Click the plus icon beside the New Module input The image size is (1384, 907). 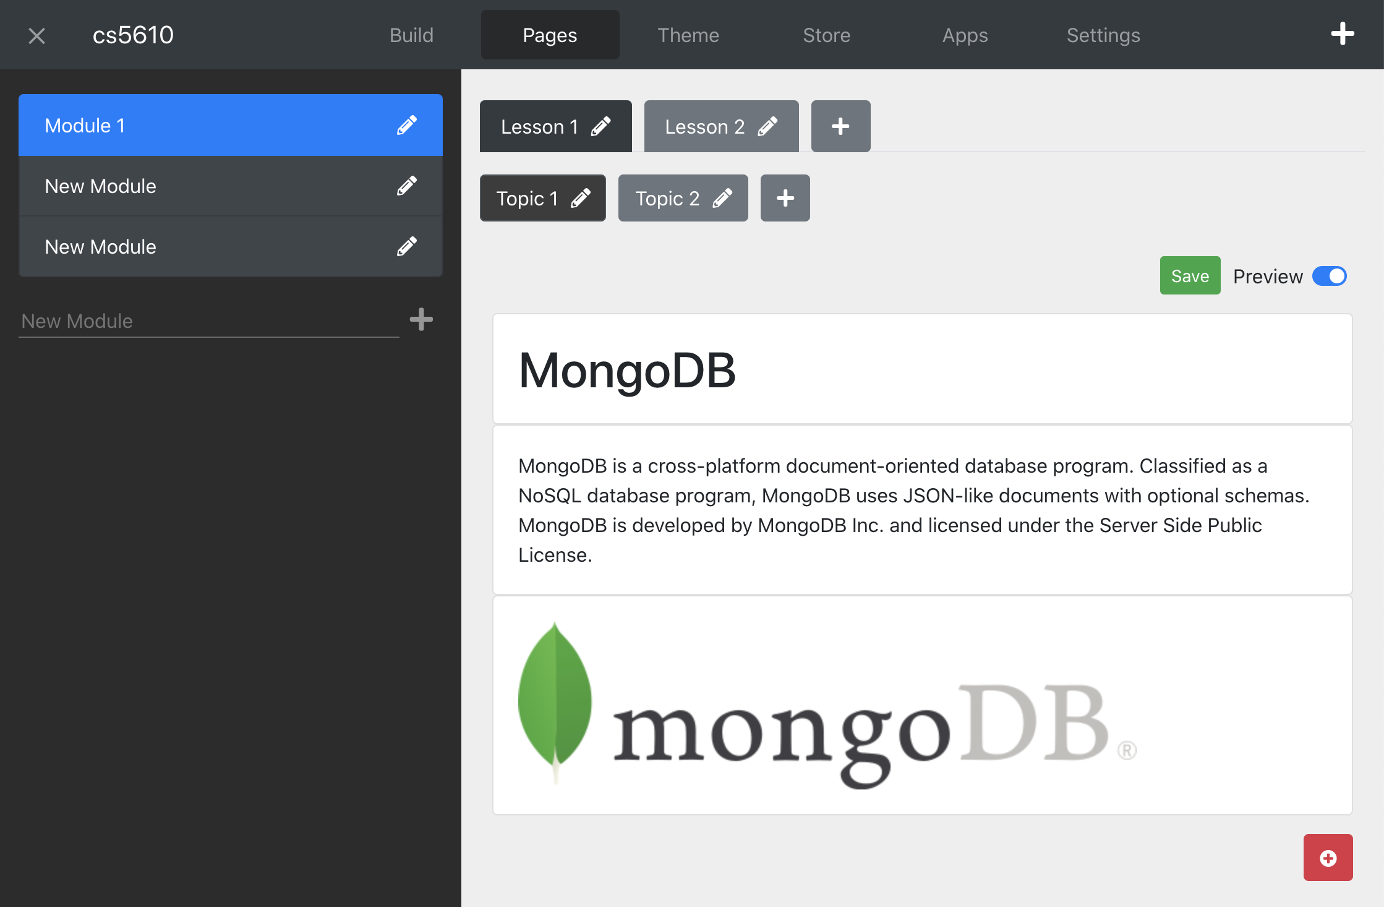(x=421, y=320)
